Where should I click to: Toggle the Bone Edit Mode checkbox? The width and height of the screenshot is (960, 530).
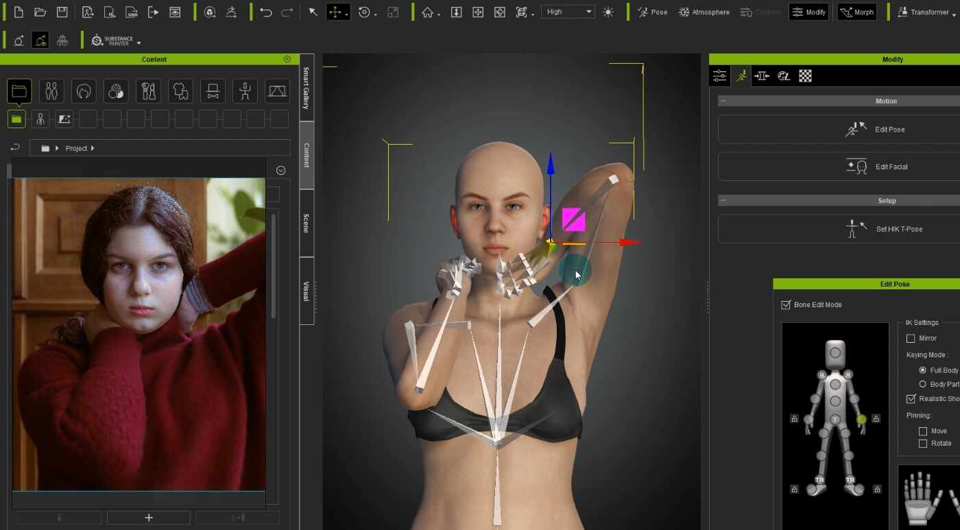point(786,304)
